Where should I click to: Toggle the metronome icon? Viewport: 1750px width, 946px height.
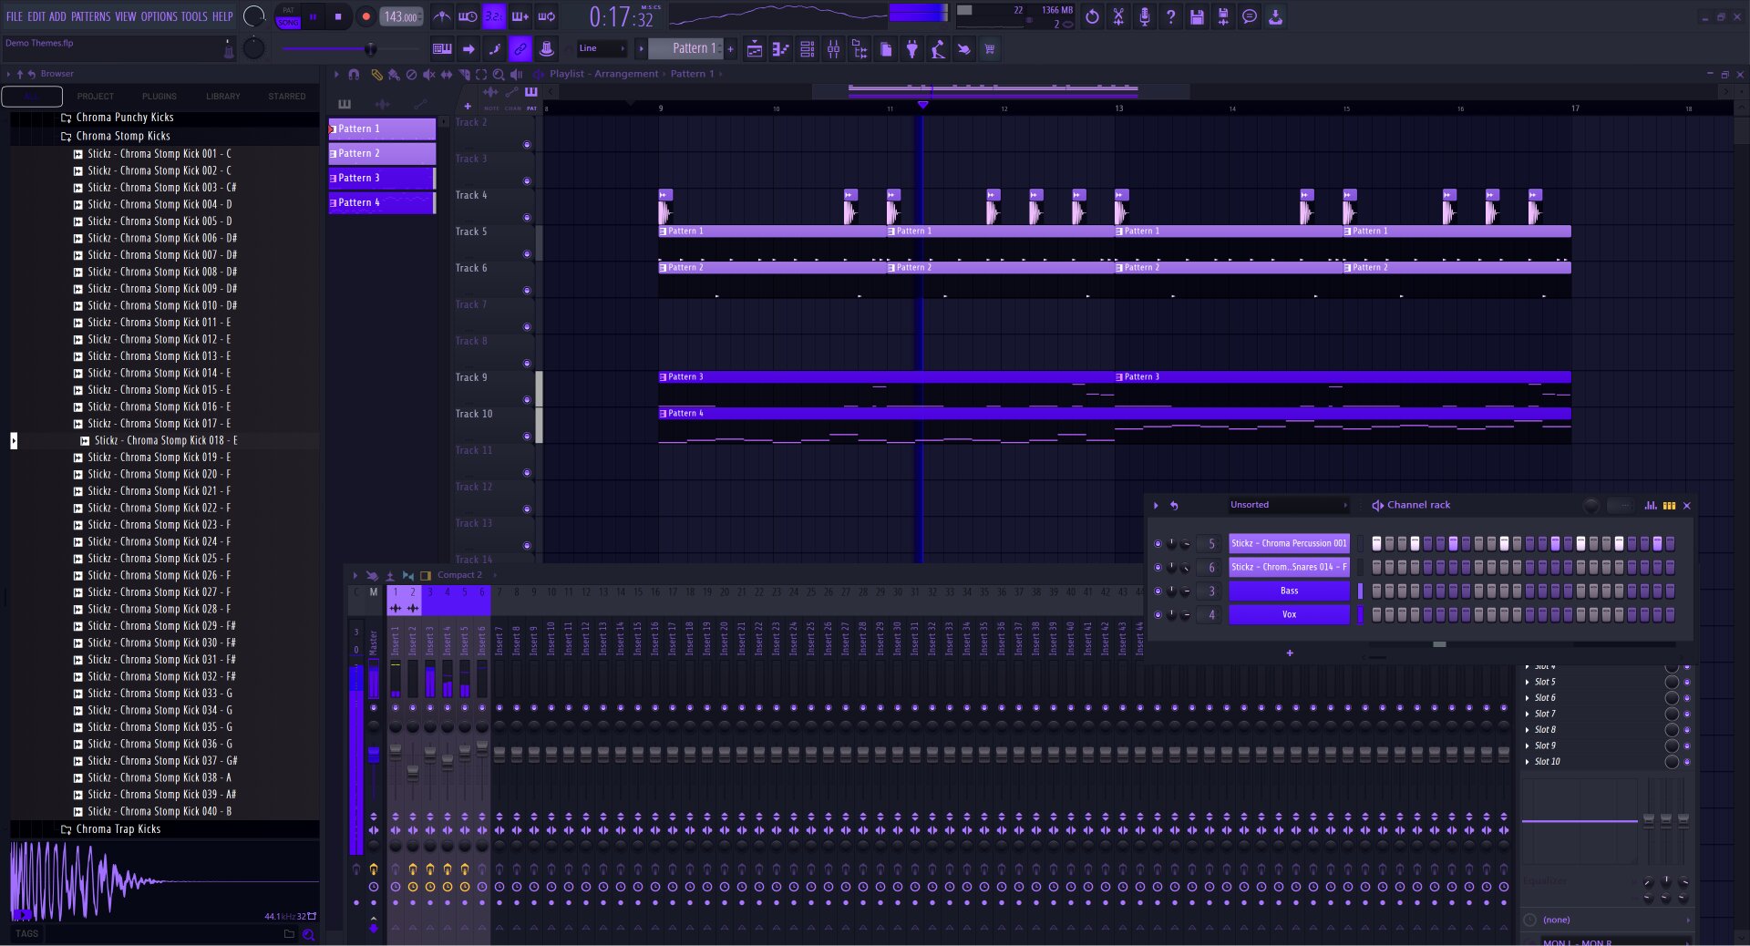click(442, 16)
